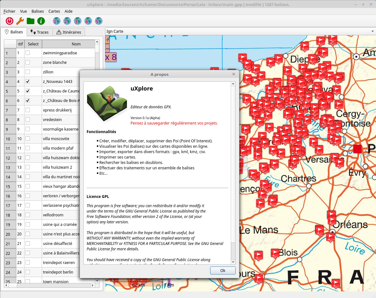Open settings with the wrench icon
The height and width of the screenshot is (298, 376).
click(x=20, y=21)
